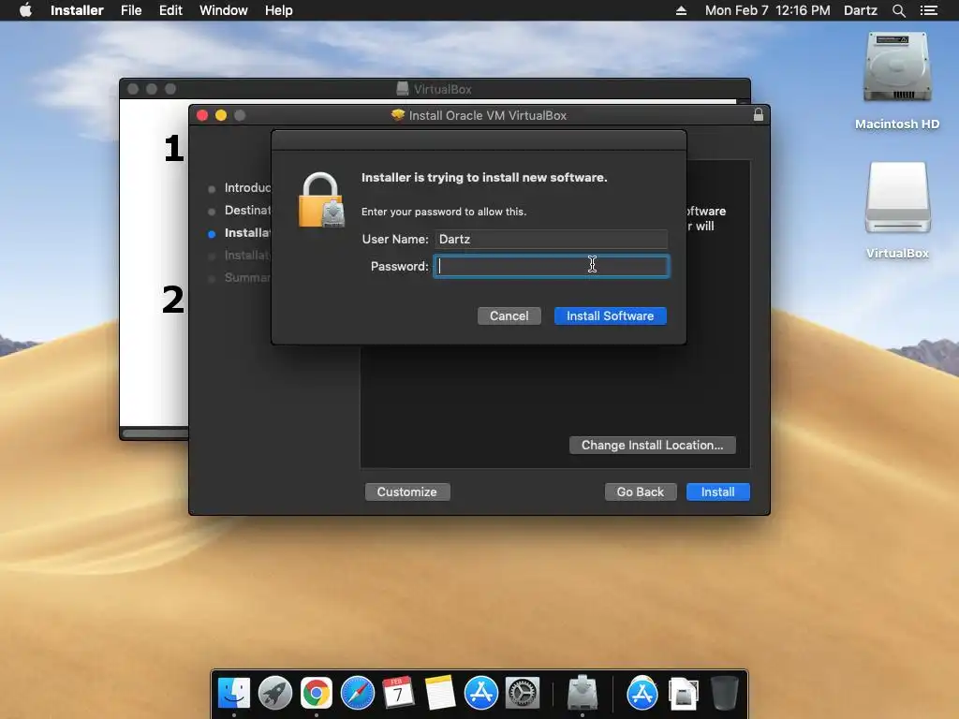Open the File menu
Image resolution: width=959 pixels, height=719 pixels.
(131, 10)
